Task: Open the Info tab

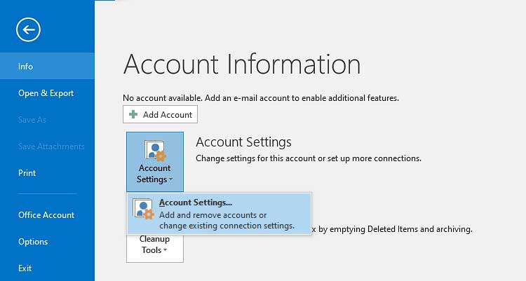Action: tap(47, 67)
